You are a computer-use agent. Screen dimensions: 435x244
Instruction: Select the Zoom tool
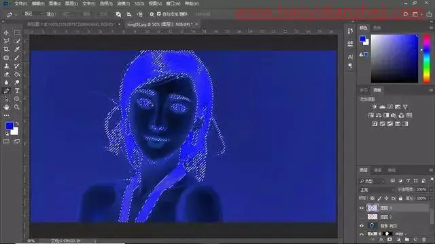point(17,107)
